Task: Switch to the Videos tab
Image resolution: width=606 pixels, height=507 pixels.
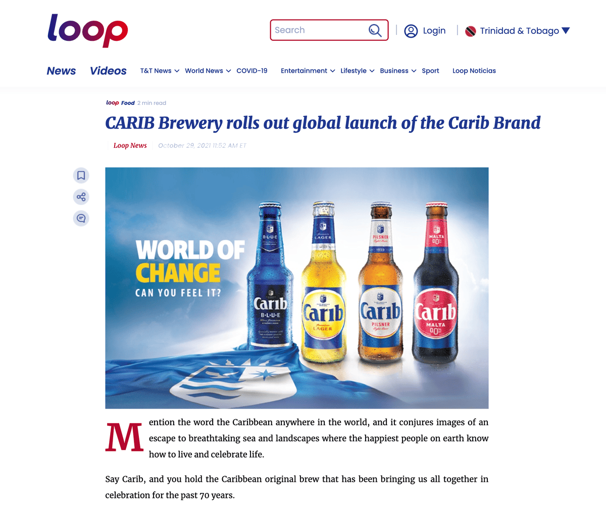Action: [108, 71]
